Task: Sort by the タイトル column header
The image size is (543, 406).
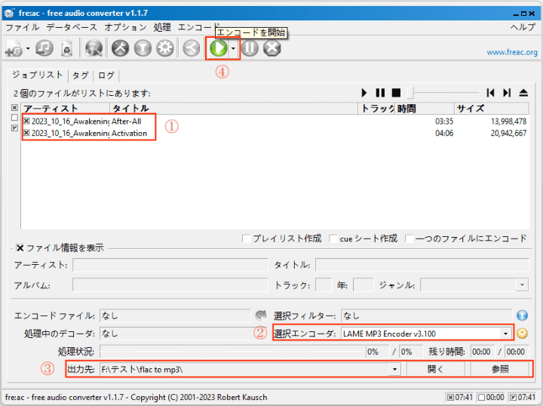Action: (234, 109)
